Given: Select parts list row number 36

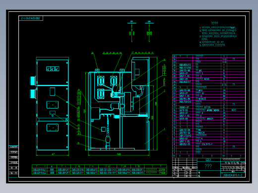Looking at the screenshot, I should 209,56.
